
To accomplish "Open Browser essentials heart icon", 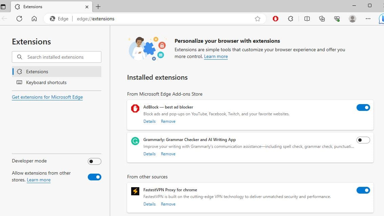I will (x=337, y=19).
